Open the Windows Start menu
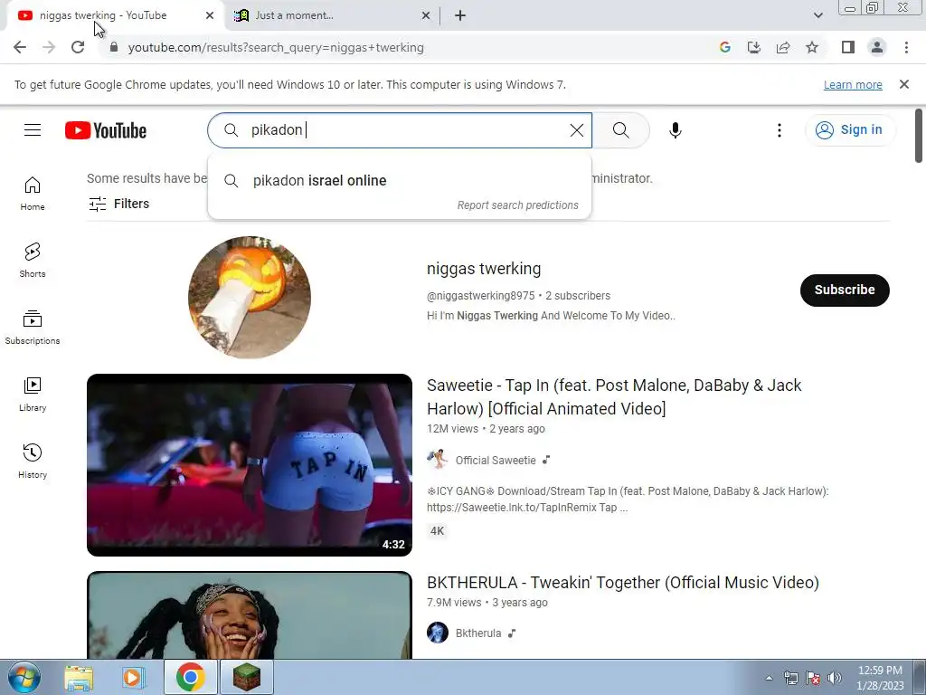This screenshot has width=926, height=695. click(24, 677)
